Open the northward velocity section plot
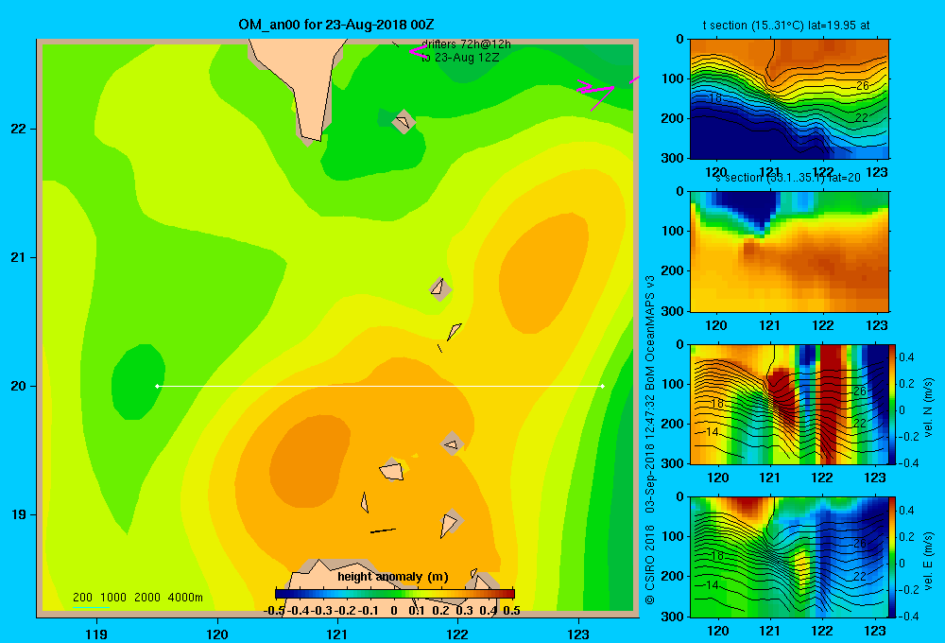This screenshot has width=945, height=643. (789, 404)
